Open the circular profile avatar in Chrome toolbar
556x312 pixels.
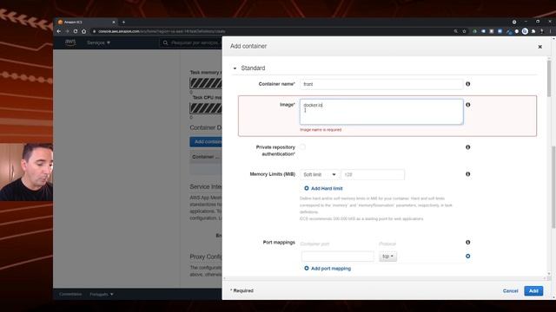point(525,31)
